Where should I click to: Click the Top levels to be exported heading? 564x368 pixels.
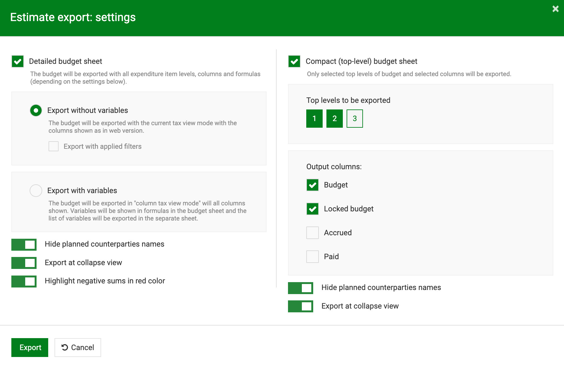point(348,100)
